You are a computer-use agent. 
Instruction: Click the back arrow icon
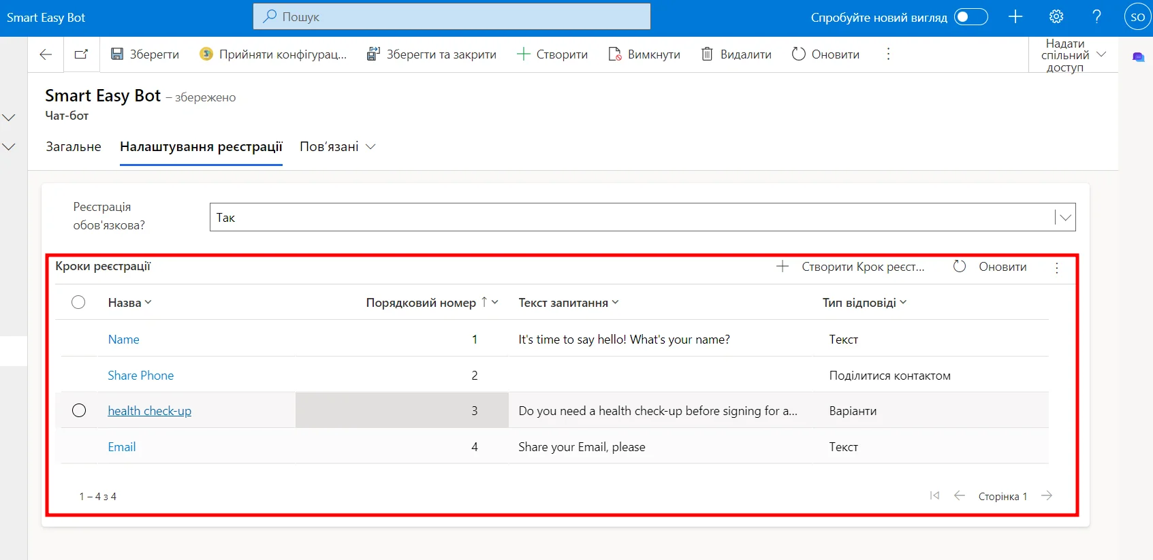coord(46,54)
